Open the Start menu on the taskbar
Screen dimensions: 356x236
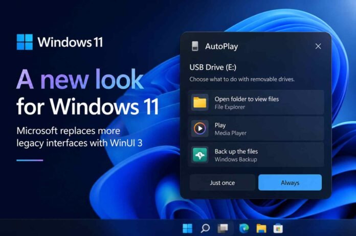tap(187, 228)
